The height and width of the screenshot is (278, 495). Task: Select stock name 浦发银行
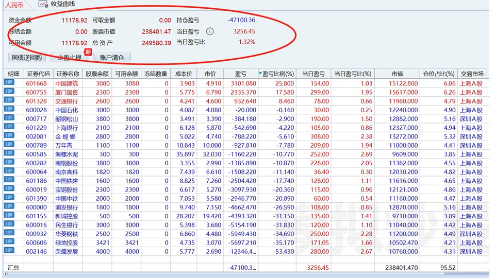[x=67, y=207]
